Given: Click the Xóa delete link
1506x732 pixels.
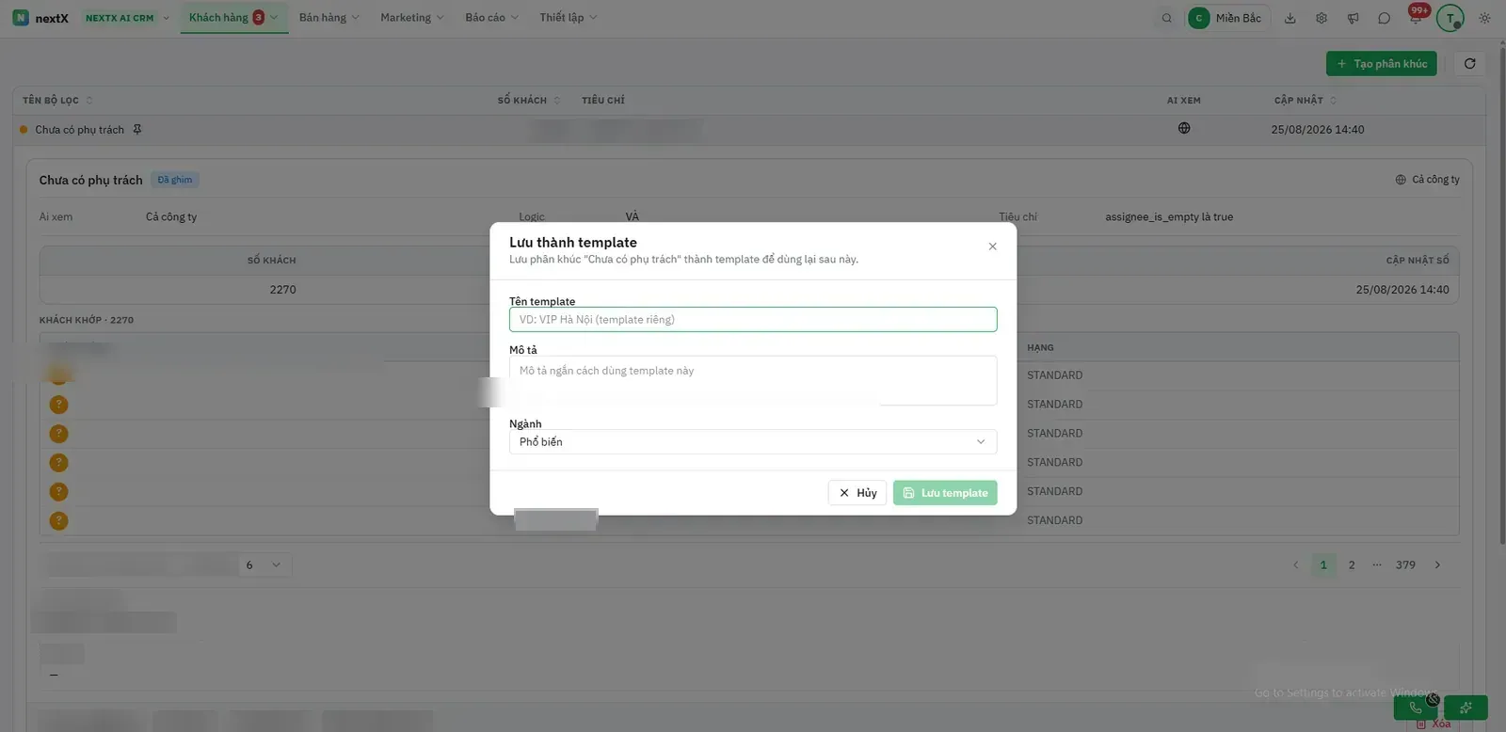Looking at the screenshot, I should point(1434,724).
